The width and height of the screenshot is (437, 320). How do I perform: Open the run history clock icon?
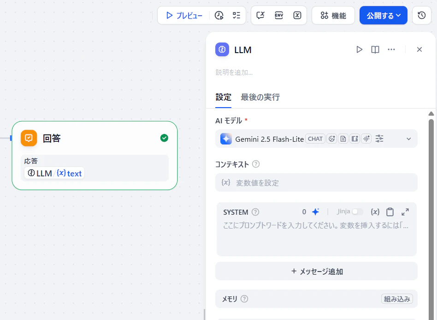coord(219,15)
